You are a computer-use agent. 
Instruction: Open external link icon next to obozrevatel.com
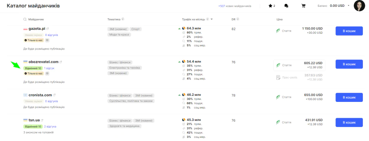(x=61, y=62)
